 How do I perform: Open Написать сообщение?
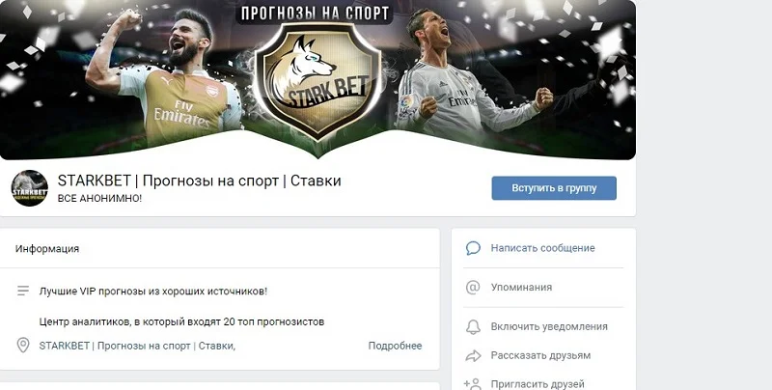(542, 248)
